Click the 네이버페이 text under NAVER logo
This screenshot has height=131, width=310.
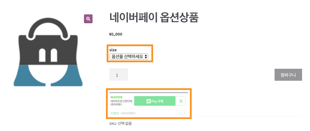point(116,104)
